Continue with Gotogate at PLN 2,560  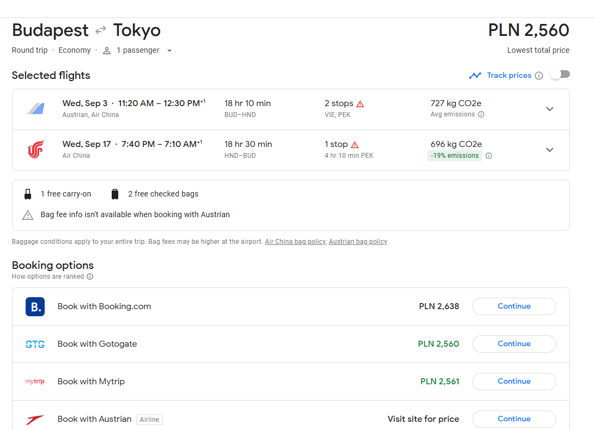pos(514,344)
